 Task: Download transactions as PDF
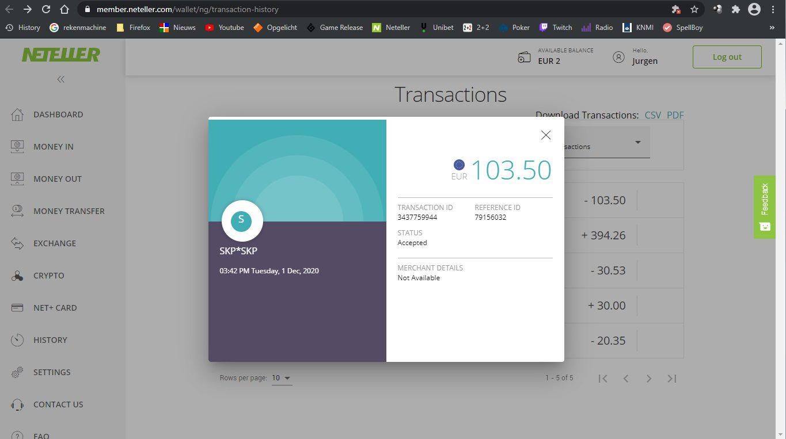pos(675,115)
